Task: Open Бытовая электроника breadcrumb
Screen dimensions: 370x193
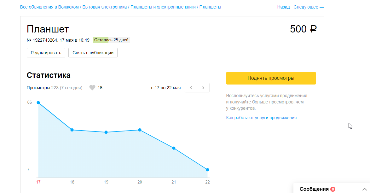Action: click(x=105, y=7)
